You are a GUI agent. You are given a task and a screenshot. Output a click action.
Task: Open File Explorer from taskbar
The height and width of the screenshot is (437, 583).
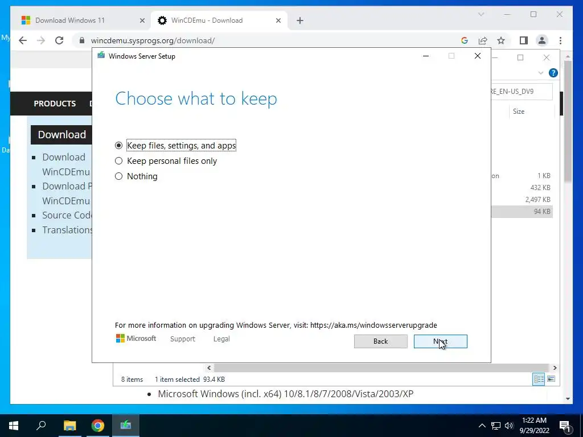click(69, 426)
